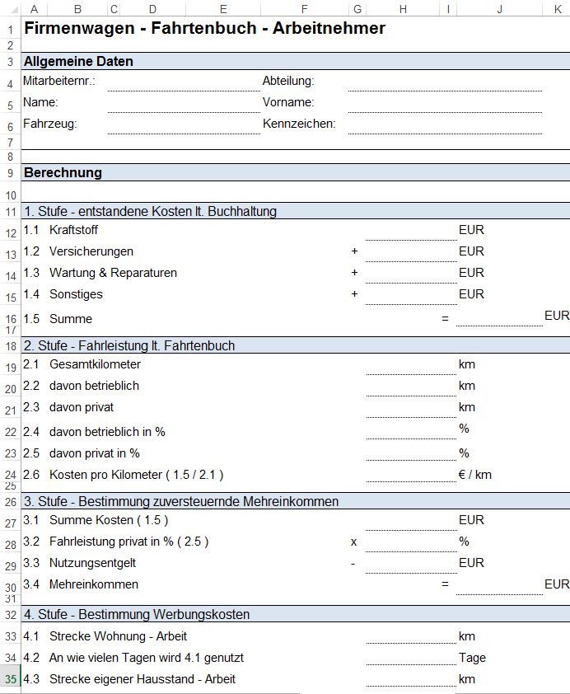Screen dimensions: 570x694
Task: Click the Mehreinkommen result field
Action: point(499,586)
